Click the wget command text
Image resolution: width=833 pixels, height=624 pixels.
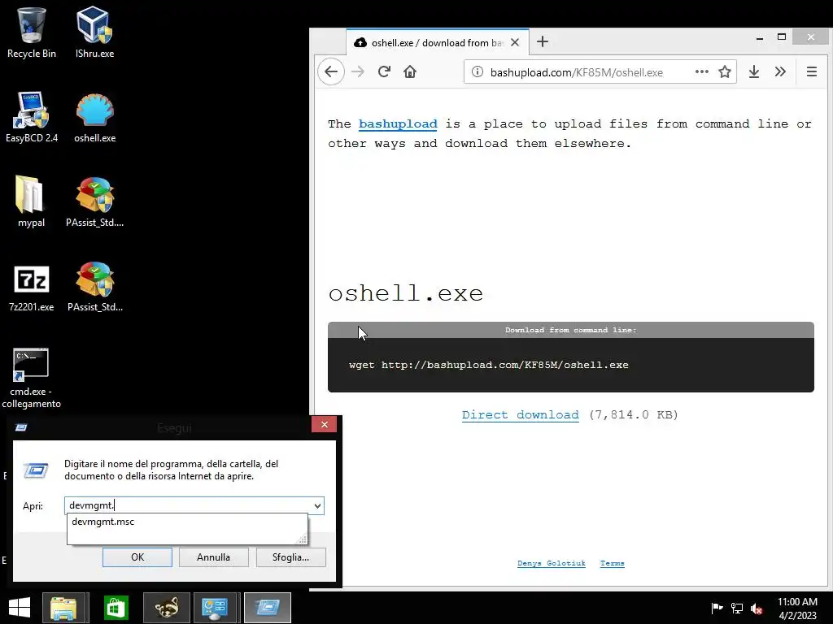pyautogui.click(x=488, y=365)
